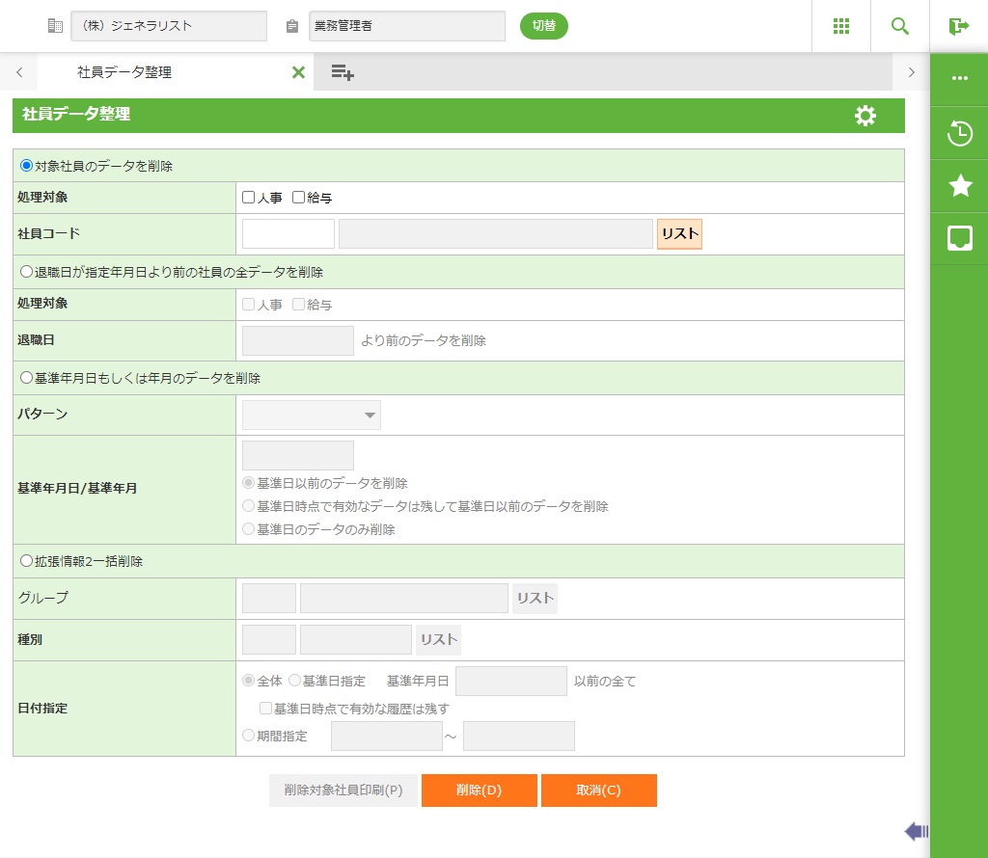Open the history clock icon in sidebar
Image resolution: width=988 pixels, height=858 pixels.
tap(959, 133)
